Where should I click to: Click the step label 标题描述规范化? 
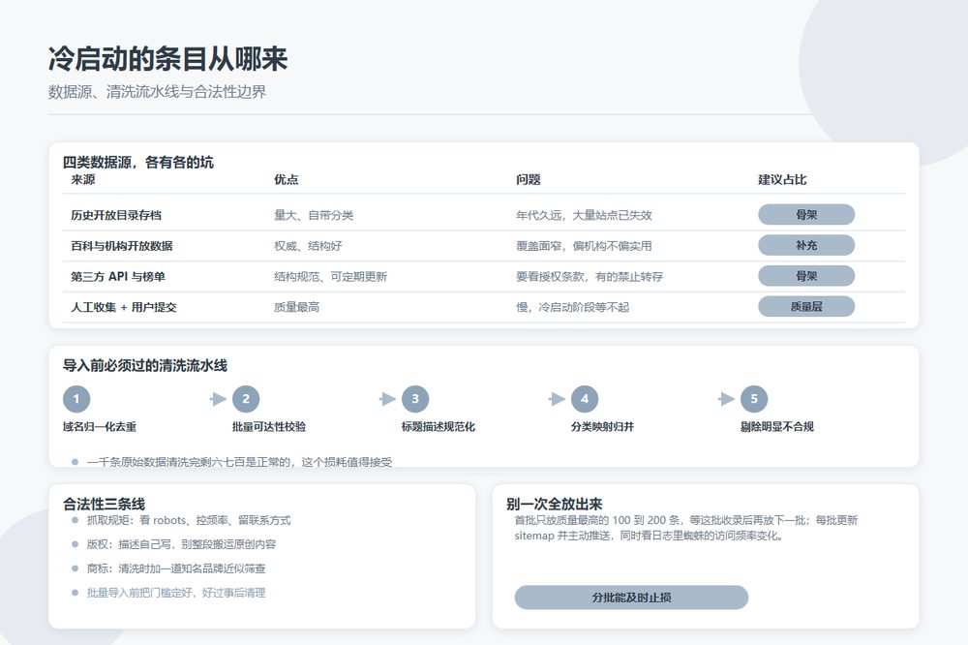(x=439, y=426)
